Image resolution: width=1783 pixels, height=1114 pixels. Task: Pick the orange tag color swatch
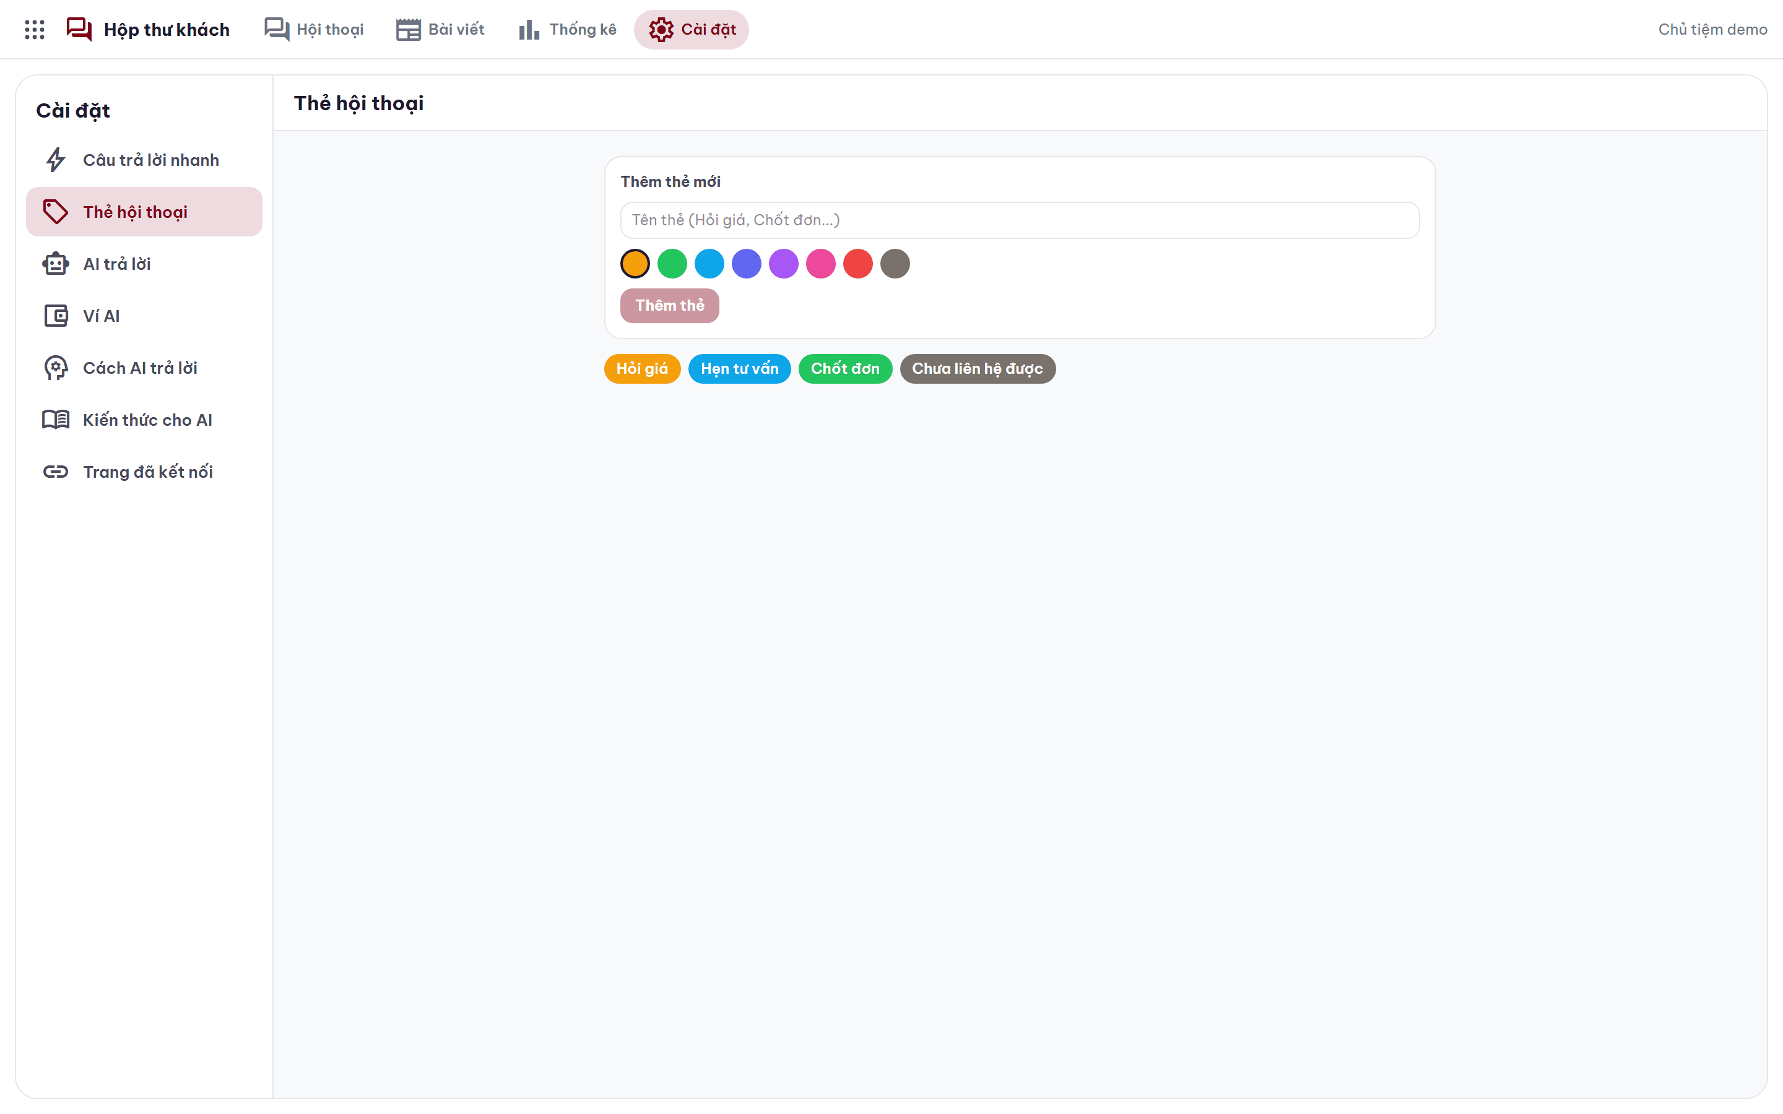635,264
